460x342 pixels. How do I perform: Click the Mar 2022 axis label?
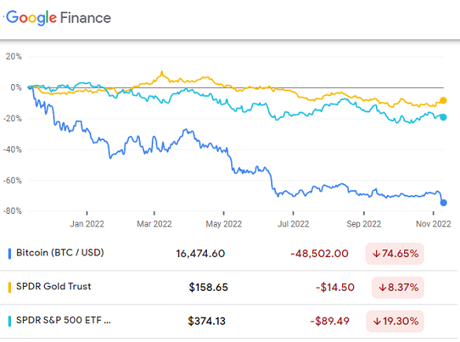154,224
